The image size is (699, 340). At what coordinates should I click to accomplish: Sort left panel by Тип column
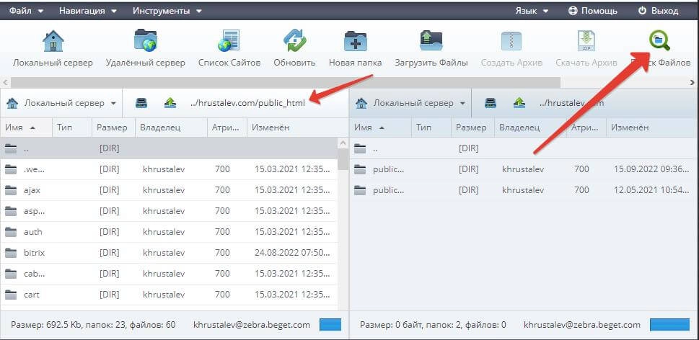click(72, 127)
